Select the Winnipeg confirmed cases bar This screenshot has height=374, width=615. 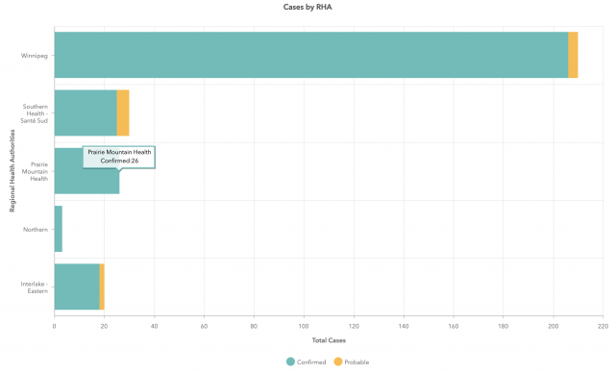(311, 55)
